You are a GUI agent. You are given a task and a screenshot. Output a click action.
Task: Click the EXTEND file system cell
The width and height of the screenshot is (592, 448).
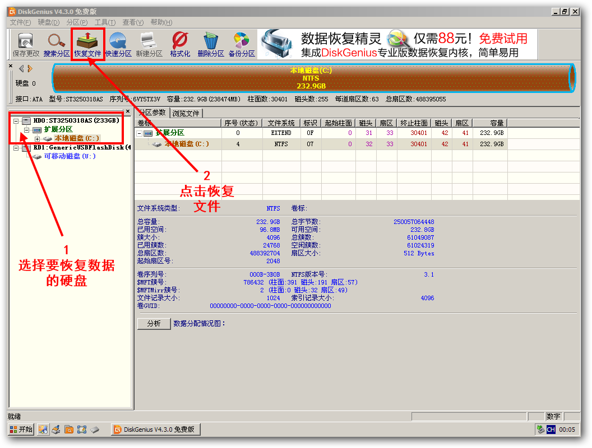point(281,133)
